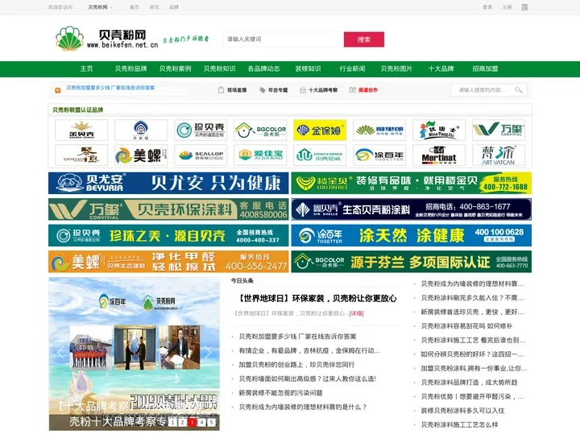580x435 pixels.
Task: Open scrolling notice 贝壳粉加盟要多少钱 link
Action: (x=110, y=88)
